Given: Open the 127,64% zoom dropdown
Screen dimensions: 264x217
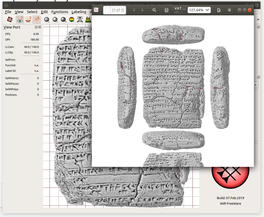Looking at the screenshot, I should pos(199,10).
